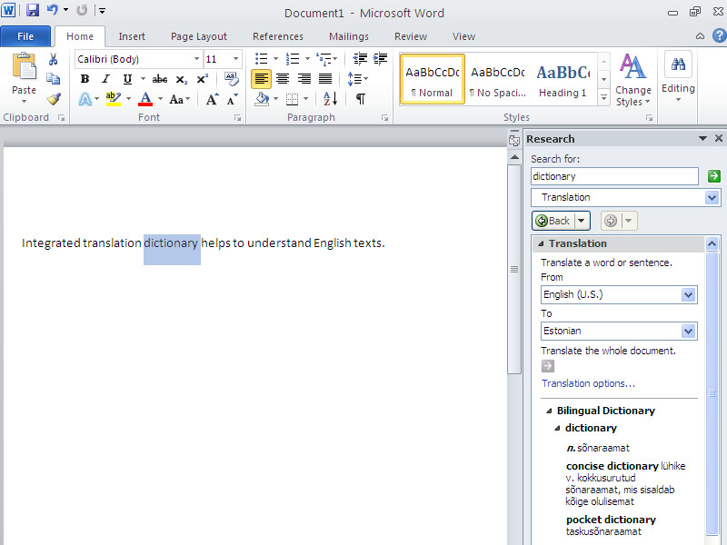
Task: Apply strikethrough formatting
Action: tap(160, 79)
